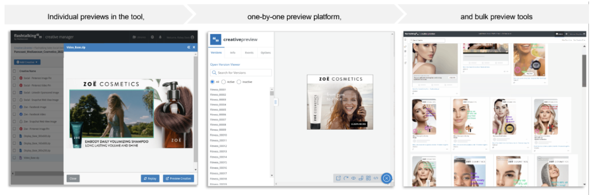Check the Zoe - Facebook Video row
This screenshot has width=594, height=195.
coord(15,114)
